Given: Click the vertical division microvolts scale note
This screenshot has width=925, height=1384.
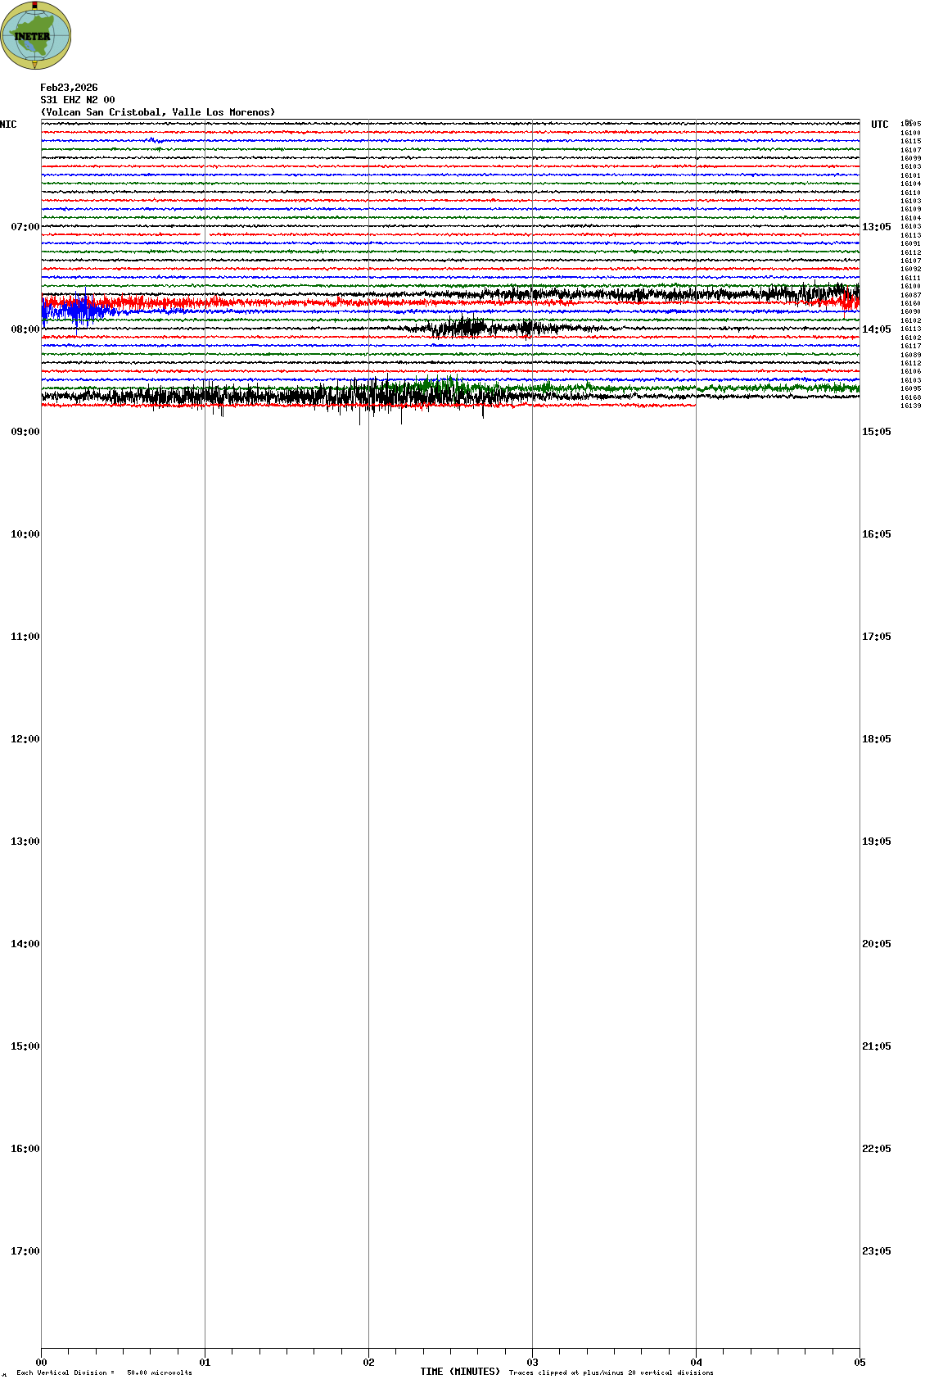Looking at the screenshot, I should pyautogui.click(x=104, y=1373).
